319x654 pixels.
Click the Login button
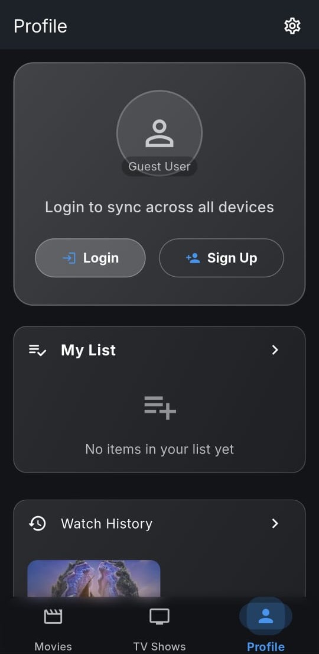tap(90, 258)
